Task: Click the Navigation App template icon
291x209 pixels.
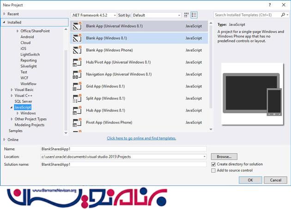Action: [77, 74]
